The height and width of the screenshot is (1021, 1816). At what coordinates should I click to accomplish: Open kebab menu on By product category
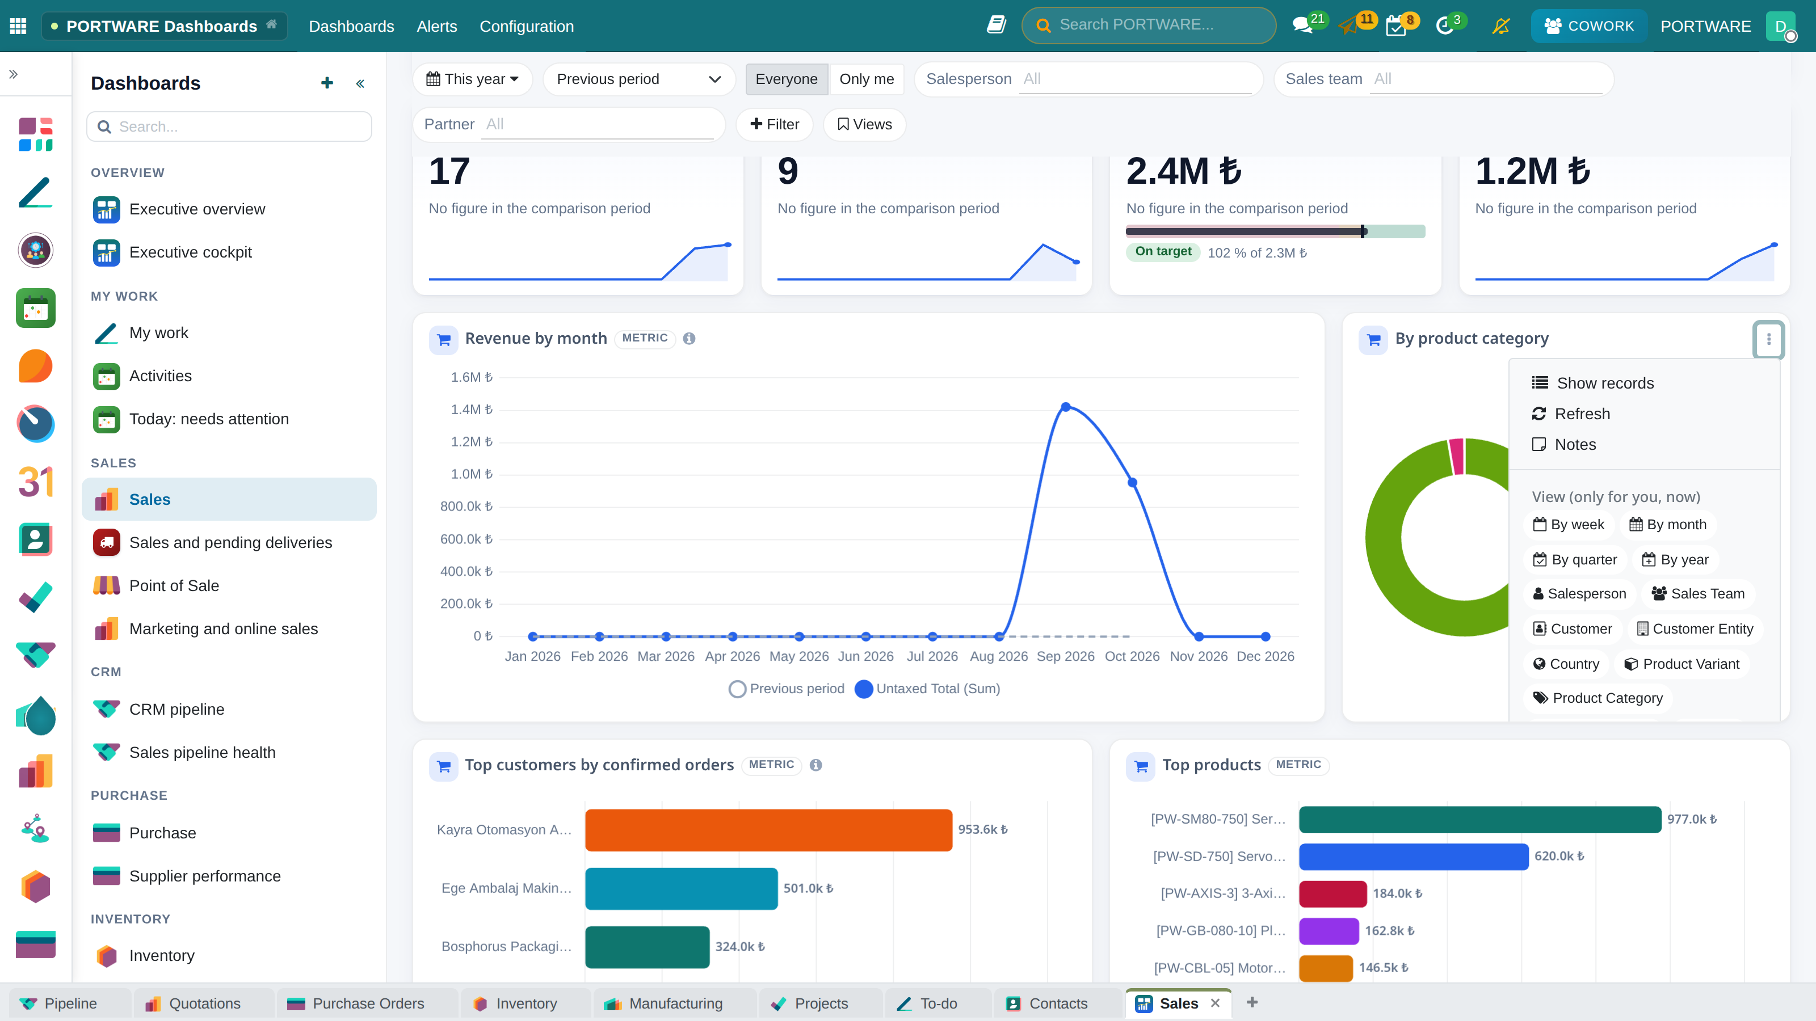coord(1769,340)
